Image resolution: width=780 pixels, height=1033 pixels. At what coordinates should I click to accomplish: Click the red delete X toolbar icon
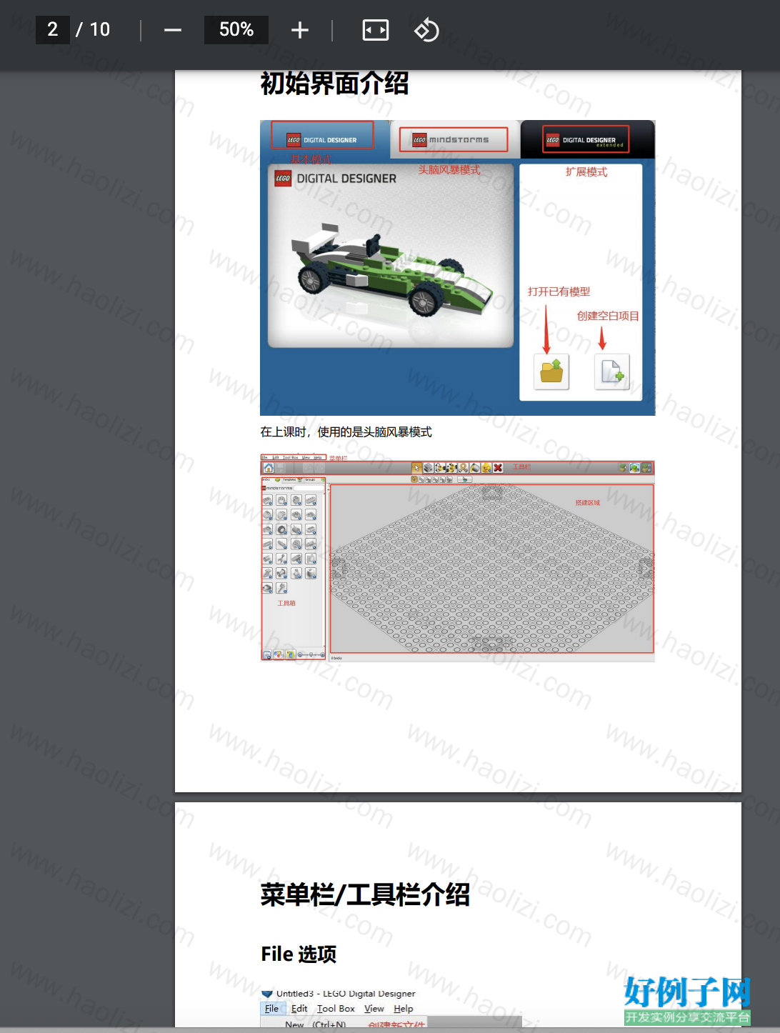[498, 468]
